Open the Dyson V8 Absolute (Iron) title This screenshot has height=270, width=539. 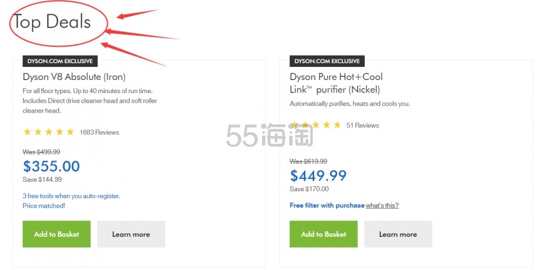(x=74, y=77)
